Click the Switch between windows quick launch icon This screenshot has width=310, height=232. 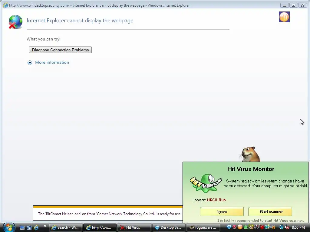click(x=29, y=227)
